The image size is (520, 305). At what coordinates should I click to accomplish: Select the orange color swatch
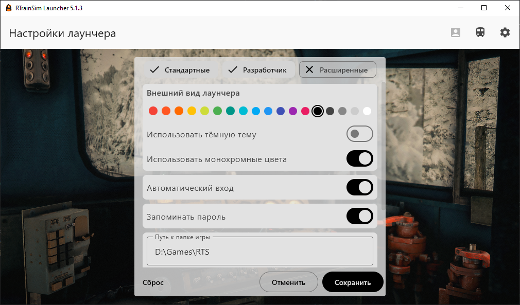click(x=179, y=111)
